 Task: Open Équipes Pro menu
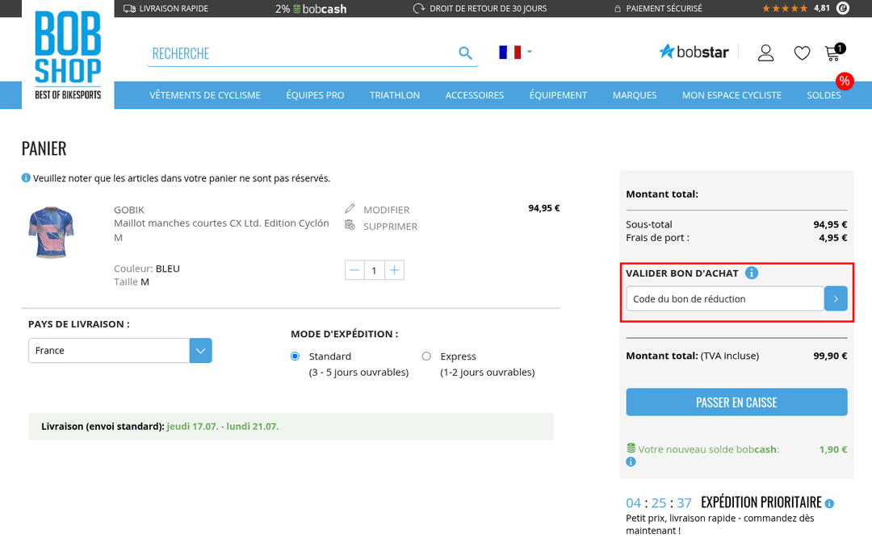(315, 95)
